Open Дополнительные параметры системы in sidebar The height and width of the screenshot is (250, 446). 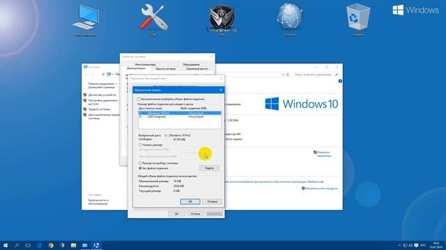click(x=104, y=117)
